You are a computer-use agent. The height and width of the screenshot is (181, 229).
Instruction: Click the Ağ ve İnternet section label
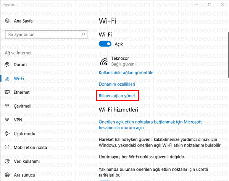click(x=18, y=53)
